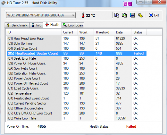Select the Power On Hours Count row
The image size is (167, 135).
pos(77,63)
